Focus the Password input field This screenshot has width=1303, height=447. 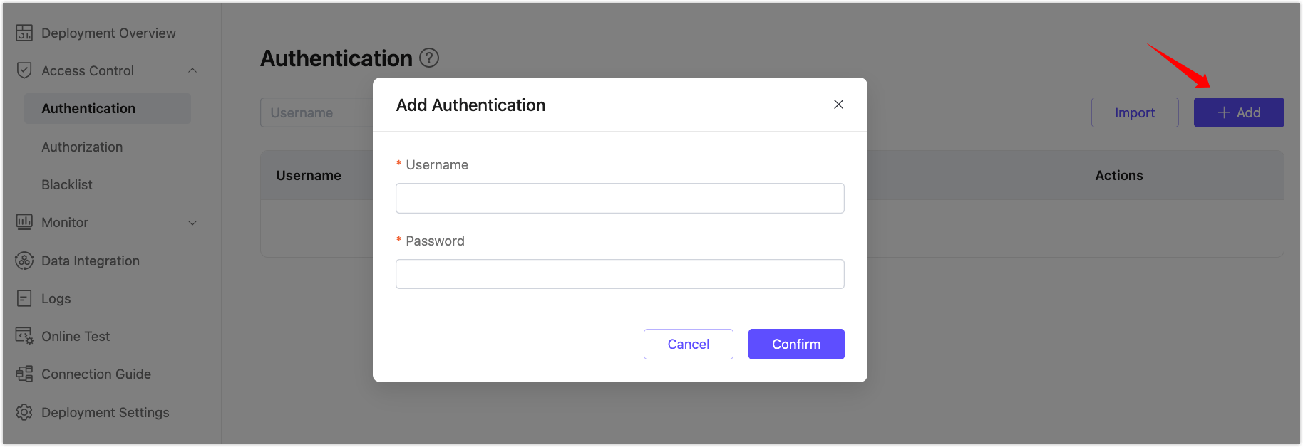coord(619,274)
